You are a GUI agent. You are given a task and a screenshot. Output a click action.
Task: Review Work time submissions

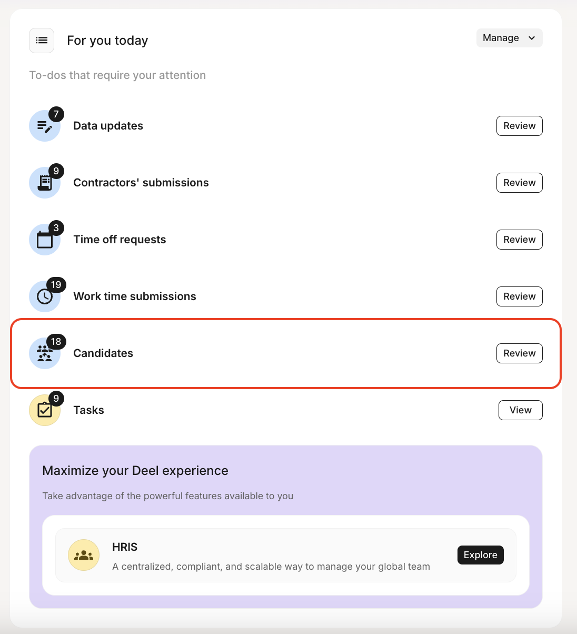point(519,296)
